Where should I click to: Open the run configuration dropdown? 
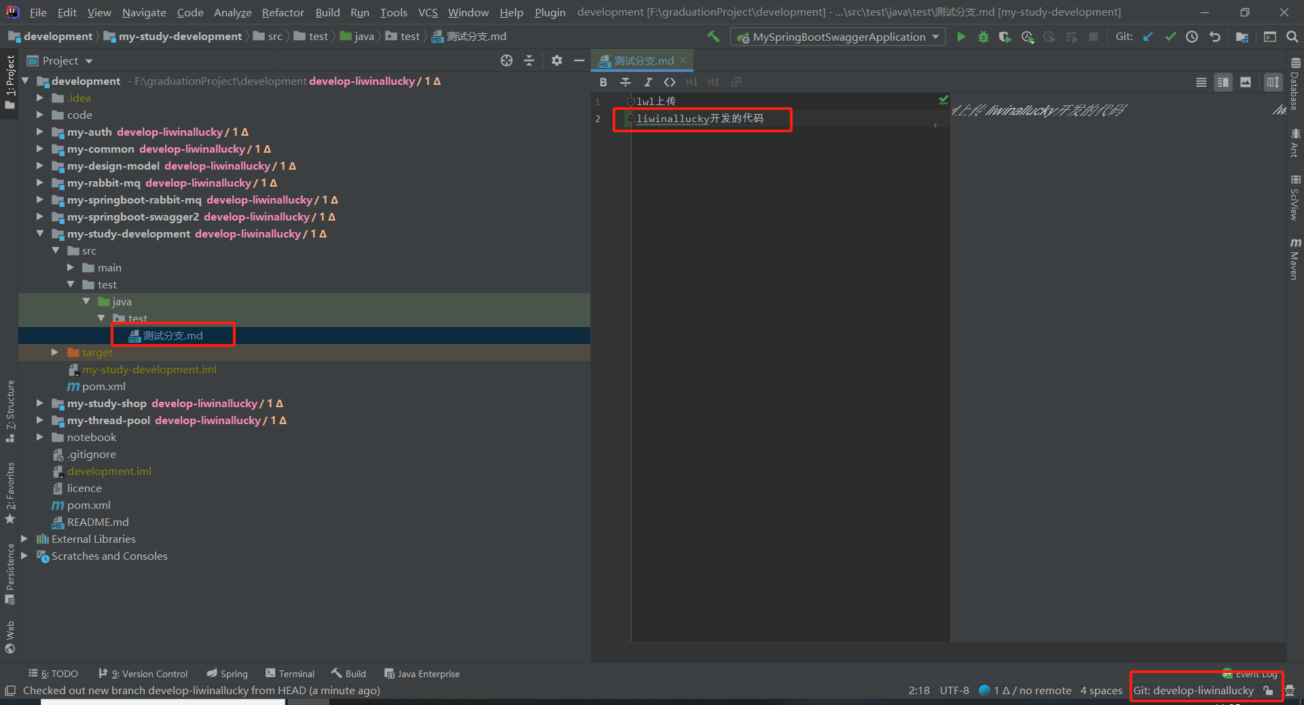838,37
